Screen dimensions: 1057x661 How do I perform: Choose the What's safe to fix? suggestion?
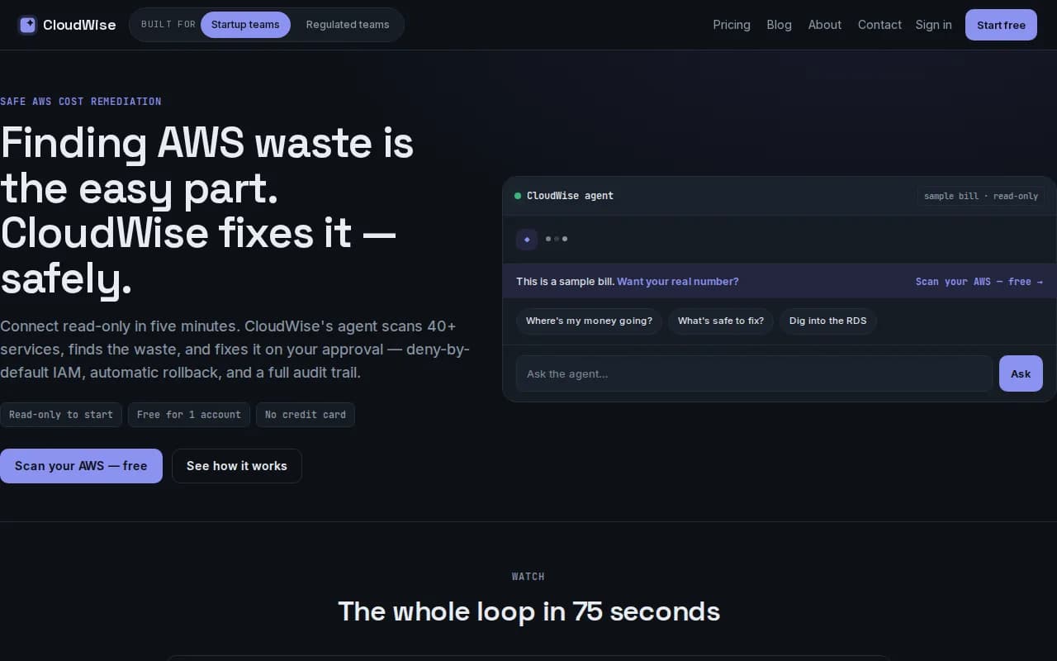coord(721,321)
